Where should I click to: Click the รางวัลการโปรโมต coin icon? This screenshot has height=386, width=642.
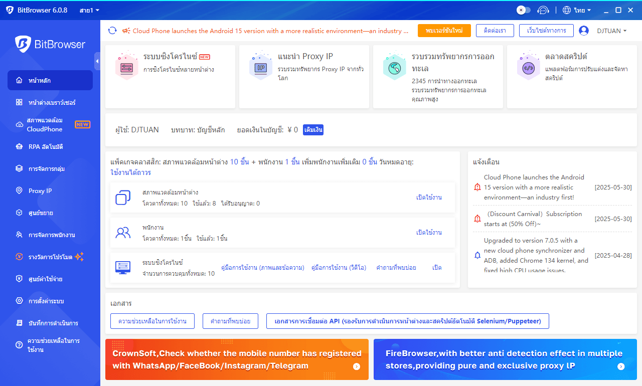19,257
